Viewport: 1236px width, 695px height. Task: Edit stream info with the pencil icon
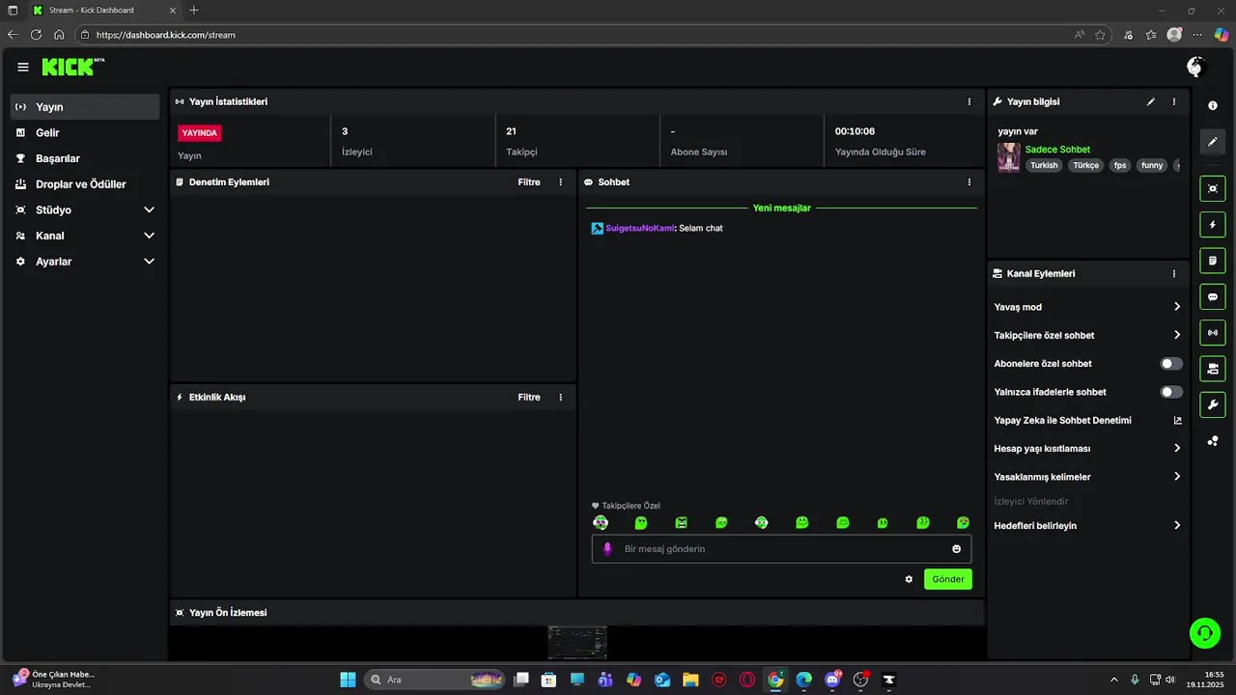tap(1151, 101)
